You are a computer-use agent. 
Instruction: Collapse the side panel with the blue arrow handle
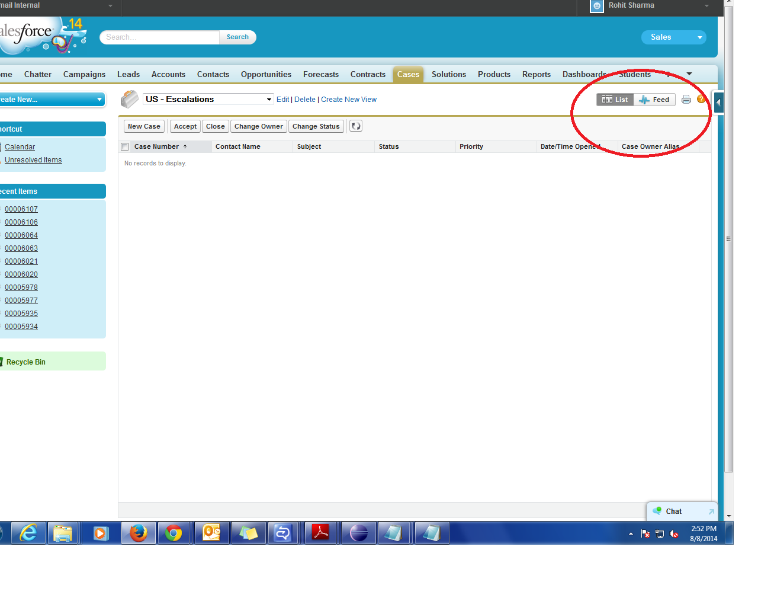718,103
